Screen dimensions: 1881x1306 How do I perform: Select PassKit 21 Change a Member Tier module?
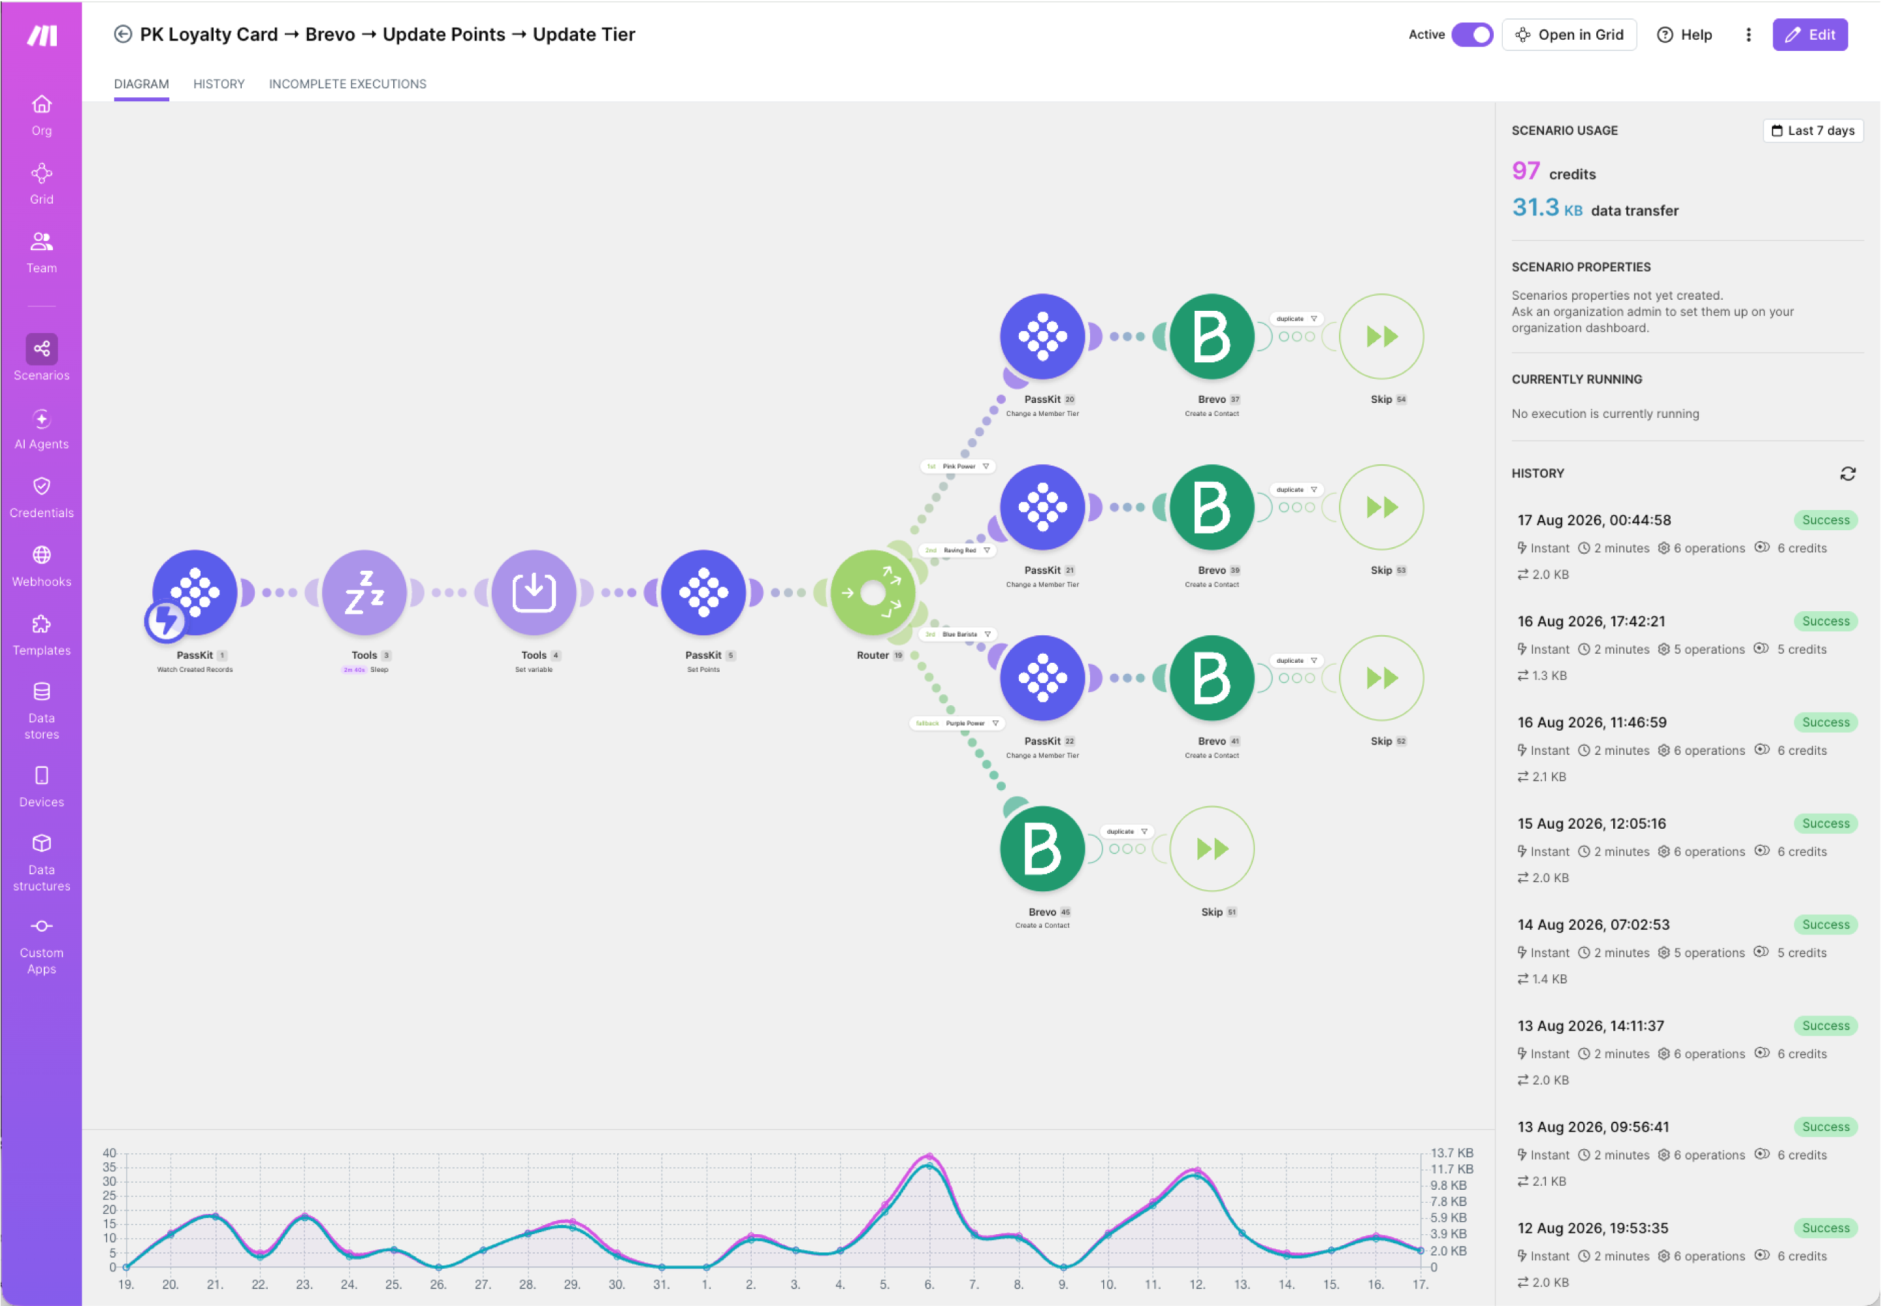tap(1042, 507)
